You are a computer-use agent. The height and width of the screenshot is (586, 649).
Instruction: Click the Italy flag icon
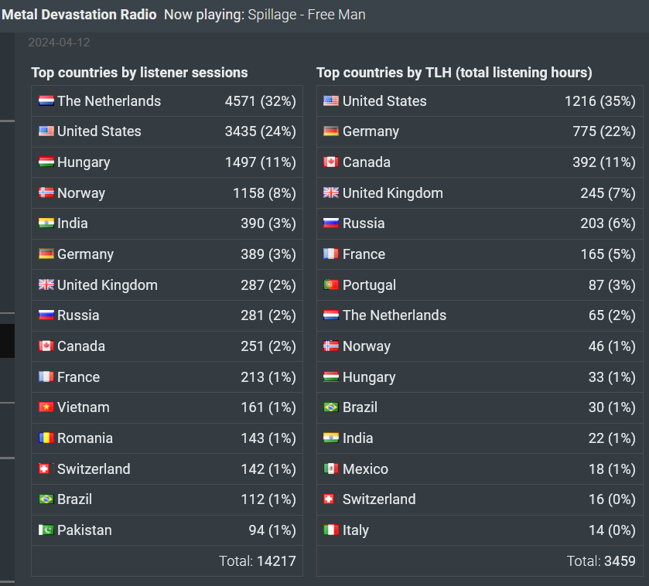tap(331, 530)
